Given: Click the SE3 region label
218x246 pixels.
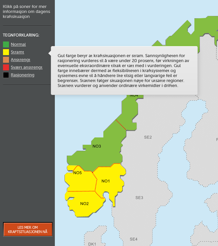Looking at the screenshot, I should tap(139, 198).
